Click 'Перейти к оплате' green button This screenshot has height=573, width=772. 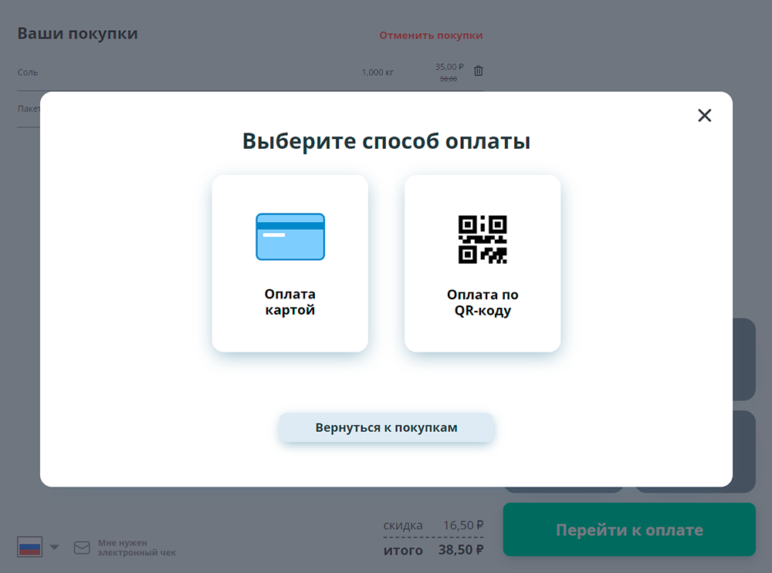click(x=629, y=530)
